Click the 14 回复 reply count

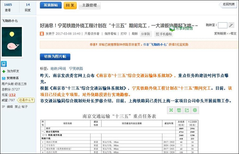(28, 7)
